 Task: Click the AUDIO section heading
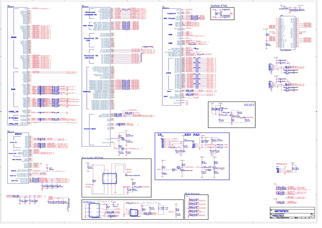point(18,134)
